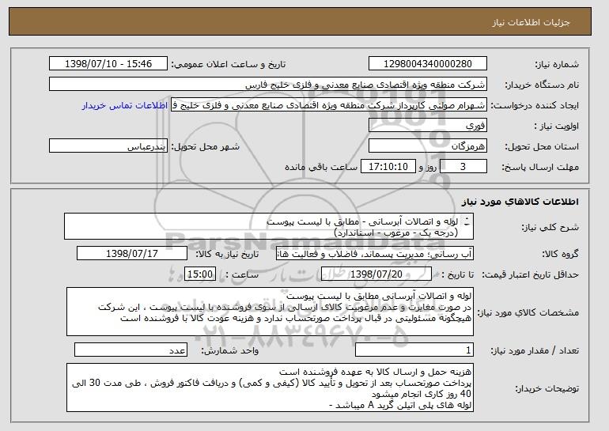
Task: Click the تاریخ نیاز به کالا label
Action: [227, 255]
